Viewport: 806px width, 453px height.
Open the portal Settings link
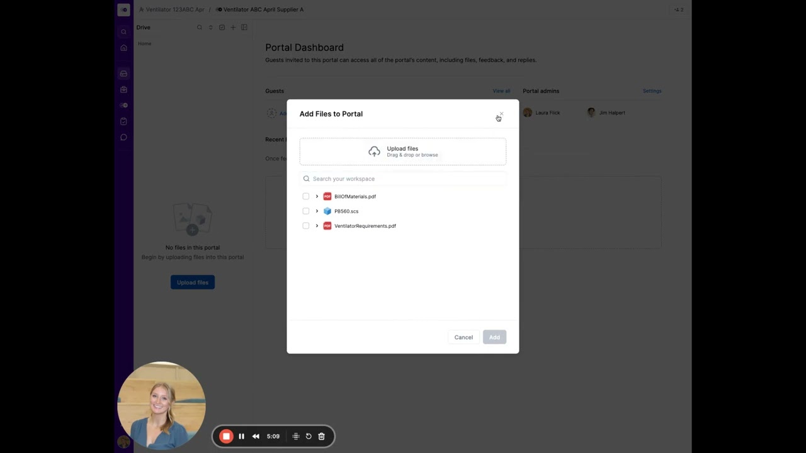[x=652, y=91]
